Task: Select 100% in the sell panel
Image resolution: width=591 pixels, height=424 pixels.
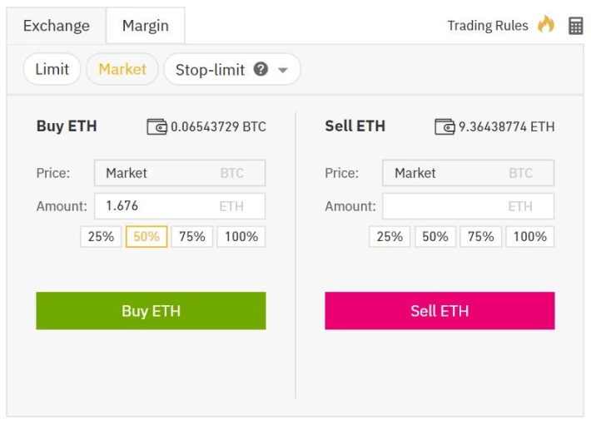Action: pos(530,236)
